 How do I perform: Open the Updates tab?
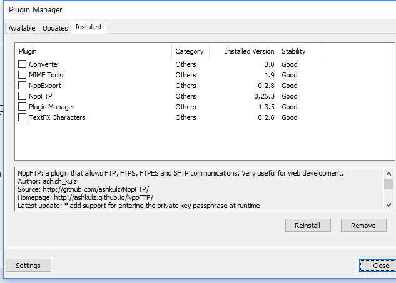click(x=55, y=28)
